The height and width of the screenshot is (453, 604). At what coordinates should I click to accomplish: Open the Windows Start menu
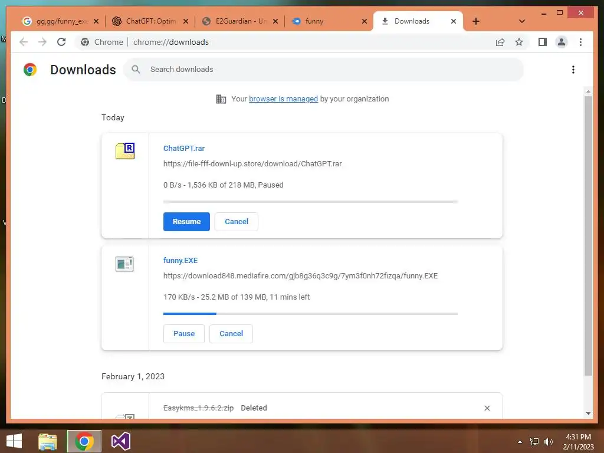[x=14, y=441]
